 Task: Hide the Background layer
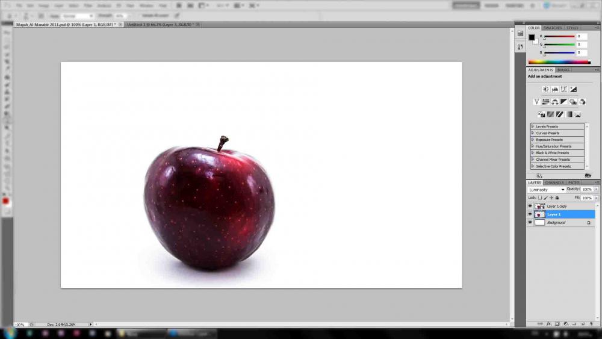click(x=530, y=222)
